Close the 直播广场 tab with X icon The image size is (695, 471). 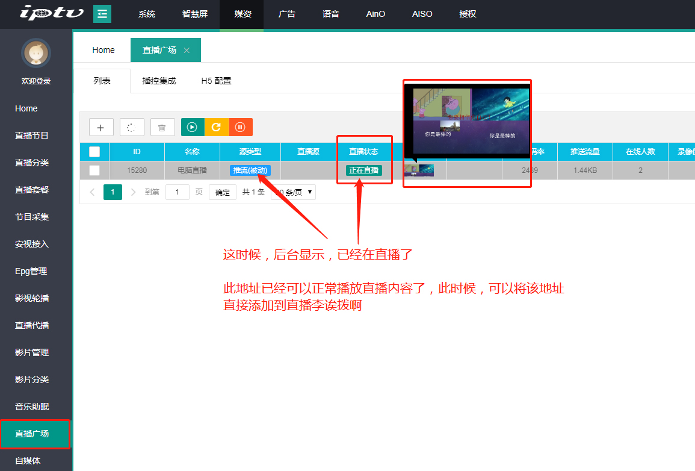tap(187, 51)
